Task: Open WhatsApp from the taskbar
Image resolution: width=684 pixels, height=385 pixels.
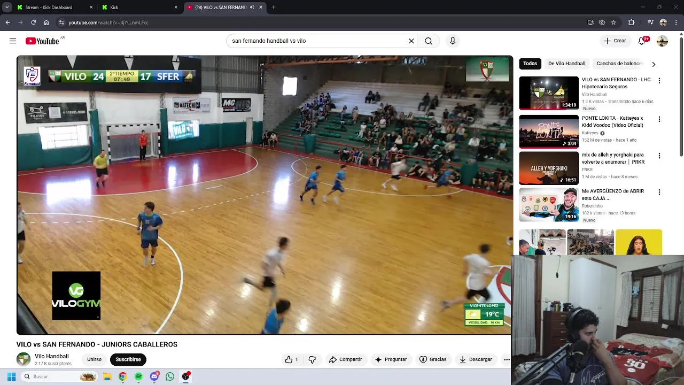Action: point(170,376)
